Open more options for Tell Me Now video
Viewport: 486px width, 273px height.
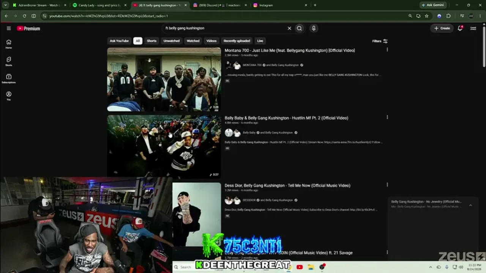pos(387,185)
